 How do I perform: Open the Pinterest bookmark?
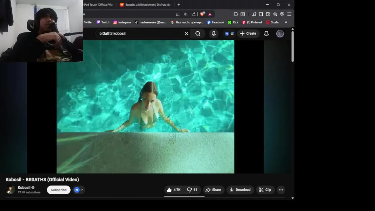tap(252, 22)
